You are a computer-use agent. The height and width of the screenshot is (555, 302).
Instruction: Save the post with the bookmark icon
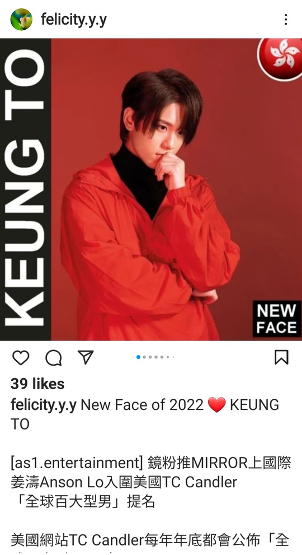tap(281, 357)
